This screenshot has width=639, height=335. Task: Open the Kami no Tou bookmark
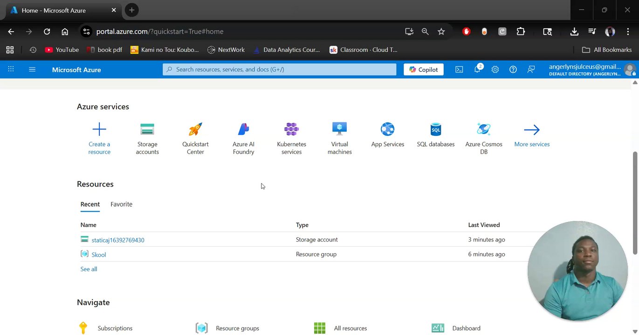tap(165, 50)
